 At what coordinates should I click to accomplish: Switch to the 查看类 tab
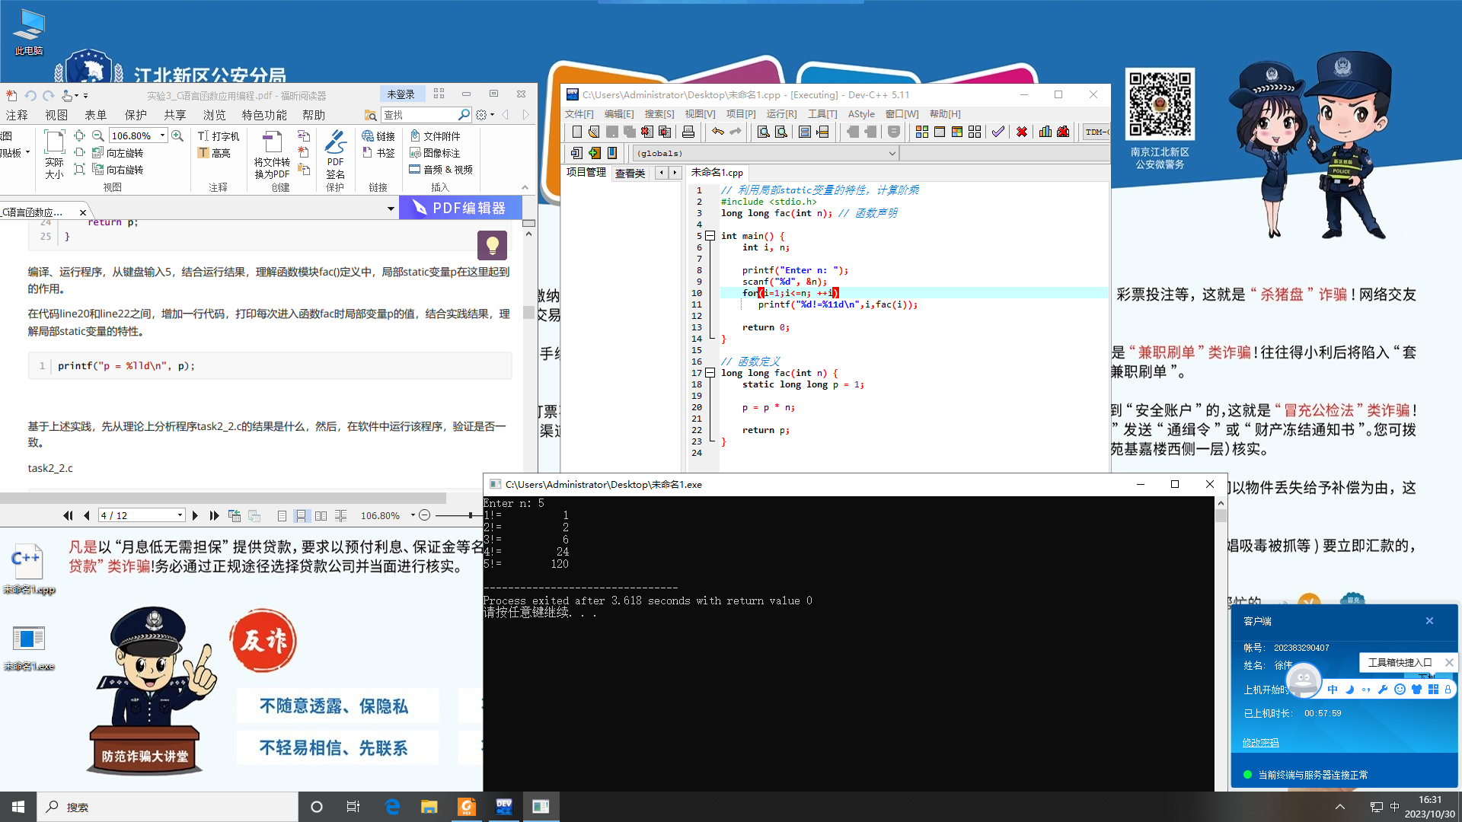click(x=630, y=173)
